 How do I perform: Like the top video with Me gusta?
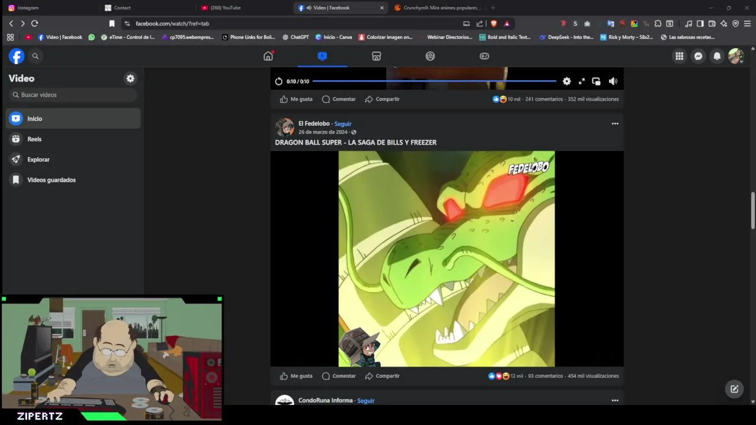296,99
